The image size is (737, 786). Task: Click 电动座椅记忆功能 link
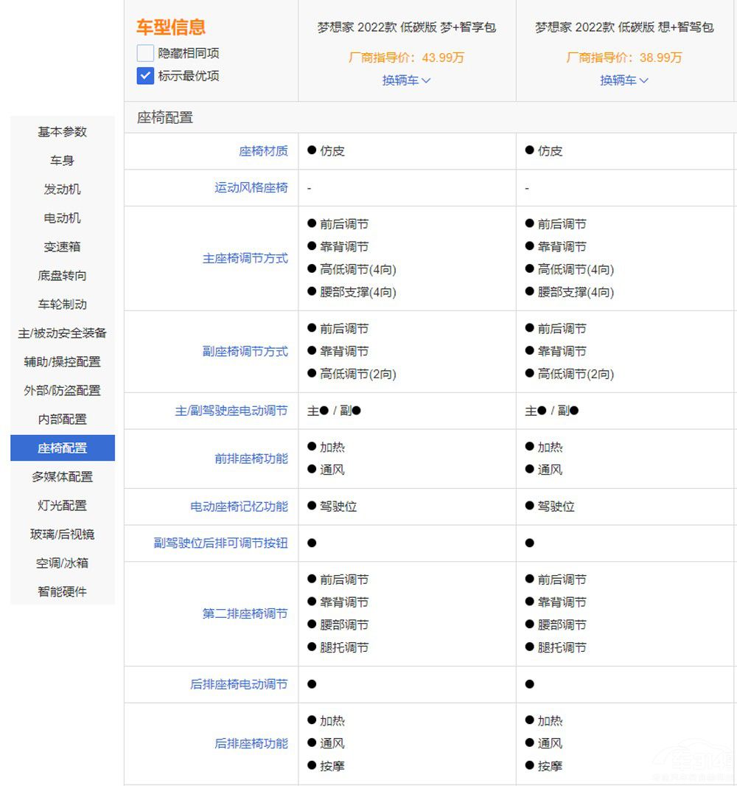coord(239,507)
